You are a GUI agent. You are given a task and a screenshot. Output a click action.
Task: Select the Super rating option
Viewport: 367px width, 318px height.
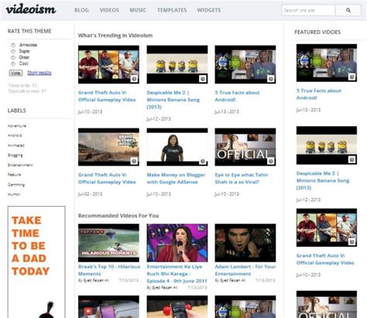[x=13, y=51]
